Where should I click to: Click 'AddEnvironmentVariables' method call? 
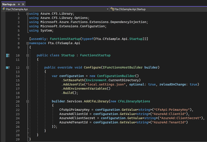[x=85, y=89]
